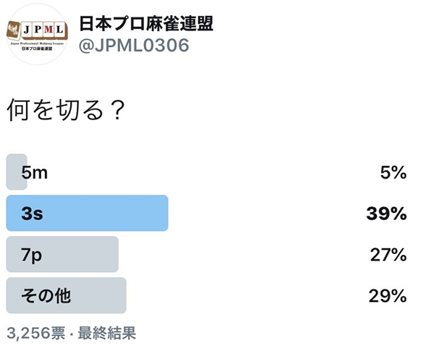Viewport: 434px width, 359px height.
Task: Click the brown emblem tile in logo
Action: [14, 29]
